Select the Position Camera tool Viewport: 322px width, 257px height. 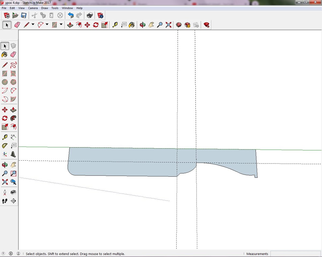[x=5, y=192]
